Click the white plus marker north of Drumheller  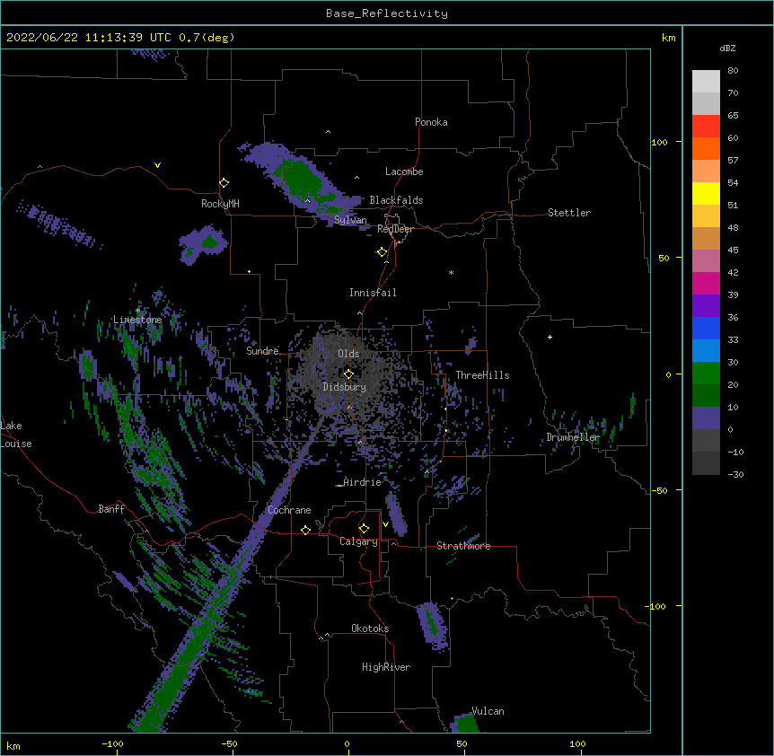(x=550, y=337)
